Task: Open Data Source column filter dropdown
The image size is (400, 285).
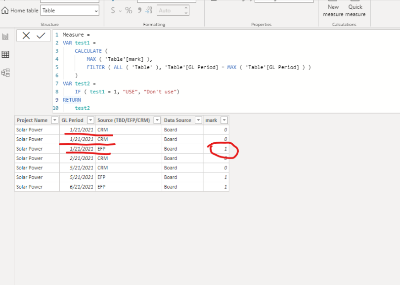Action: [x=198, y=121]
